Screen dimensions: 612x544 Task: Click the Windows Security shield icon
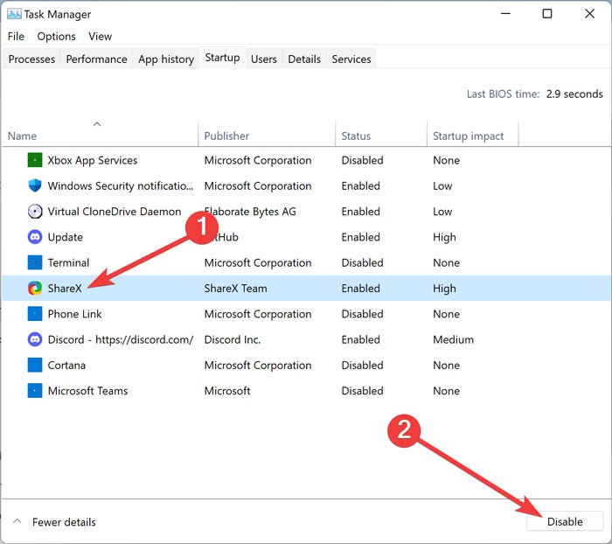pos(35,185)
